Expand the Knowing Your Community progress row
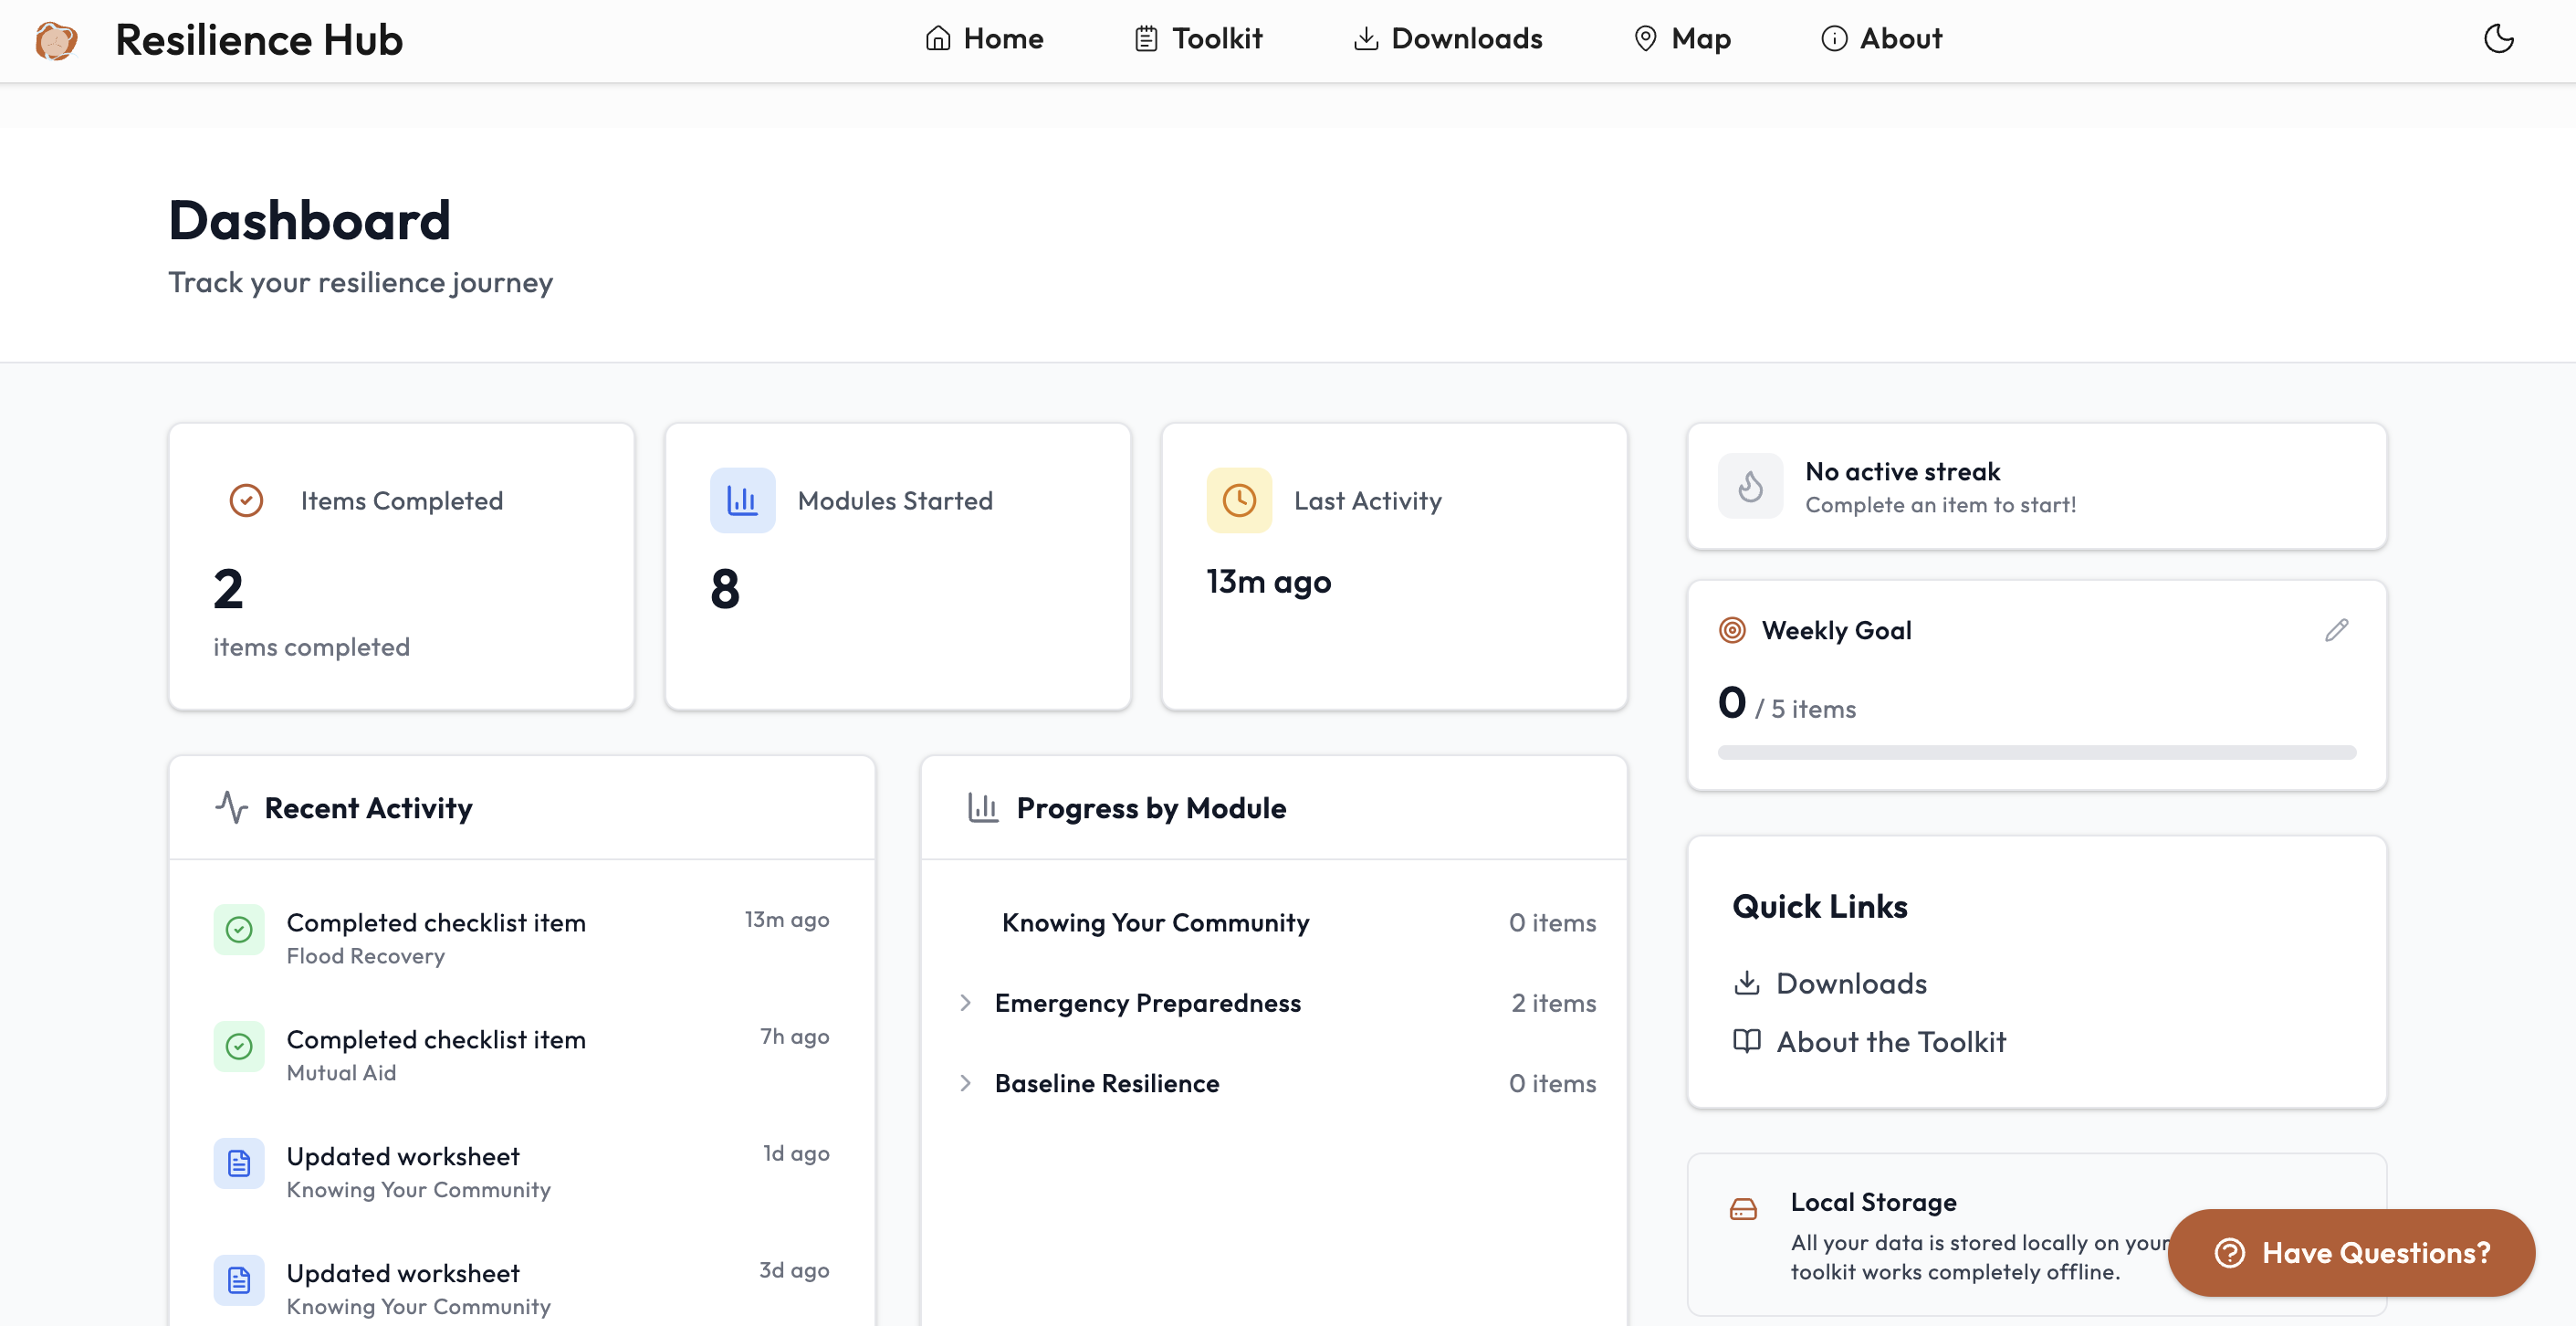This screenshot has height=1326, width=2576. [x=1156, y=921]
